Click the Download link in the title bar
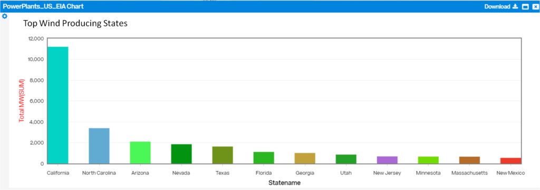 (498, 6)
